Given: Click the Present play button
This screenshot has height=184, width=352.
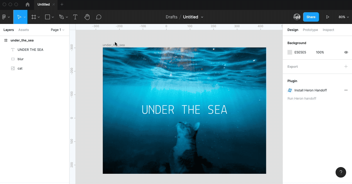Looking at the screenshot, I should 328,17.
